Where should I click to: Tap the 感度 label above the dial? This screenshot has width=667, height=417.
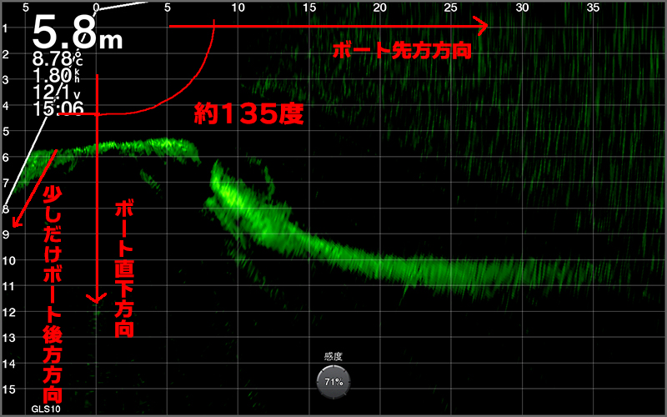coord(333,356)
